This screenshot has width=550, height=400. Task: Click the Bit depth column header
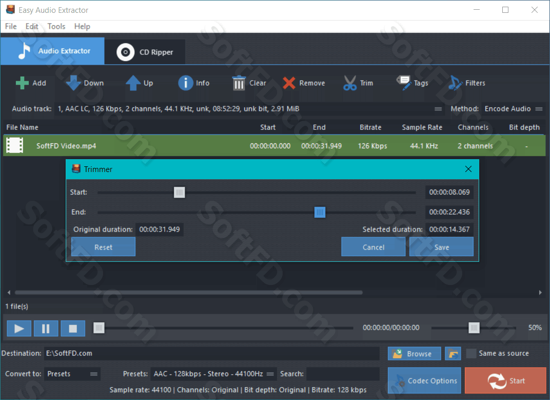point(524,127)
